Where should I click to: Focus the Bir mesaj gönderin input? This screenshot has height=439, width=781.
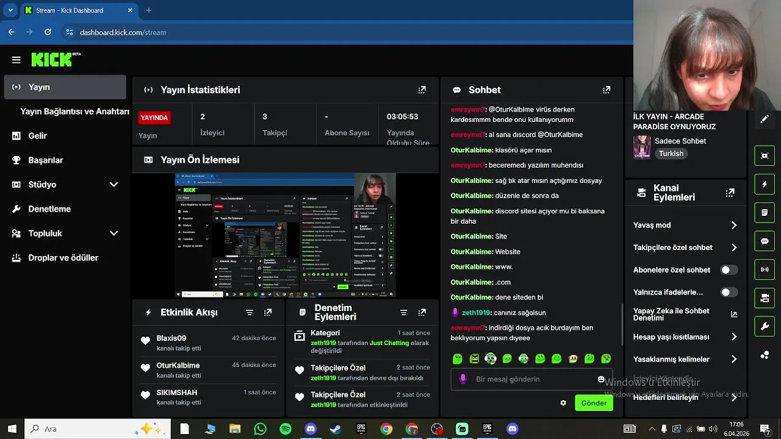(533, 379)
